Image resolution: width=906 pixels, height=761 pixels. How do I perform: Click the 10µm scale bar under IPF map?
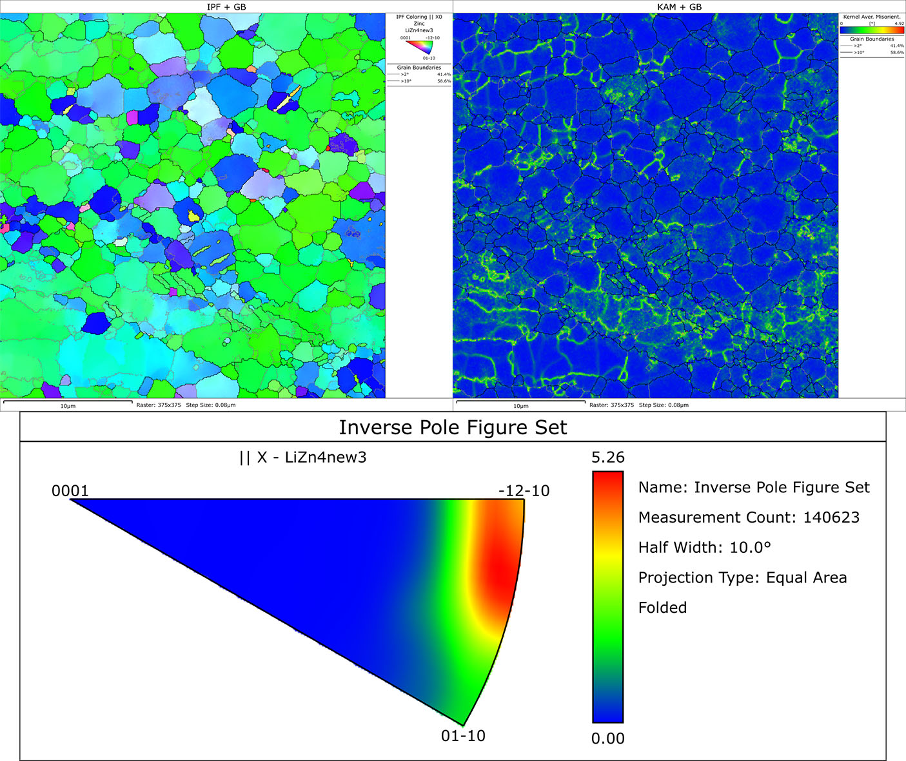[x=68, y=403]
